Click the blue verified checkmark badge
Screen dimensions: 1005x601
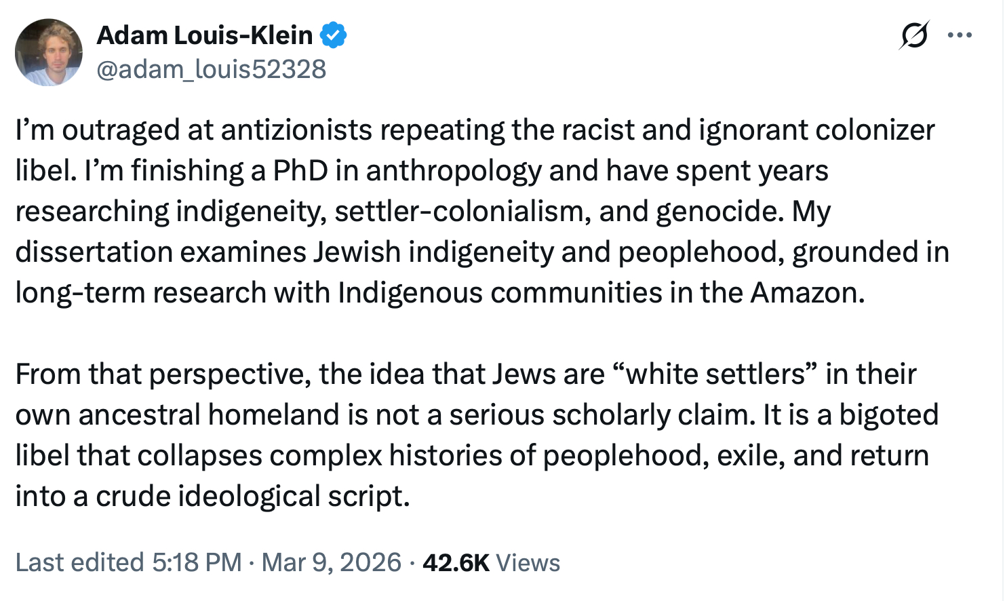333,35
